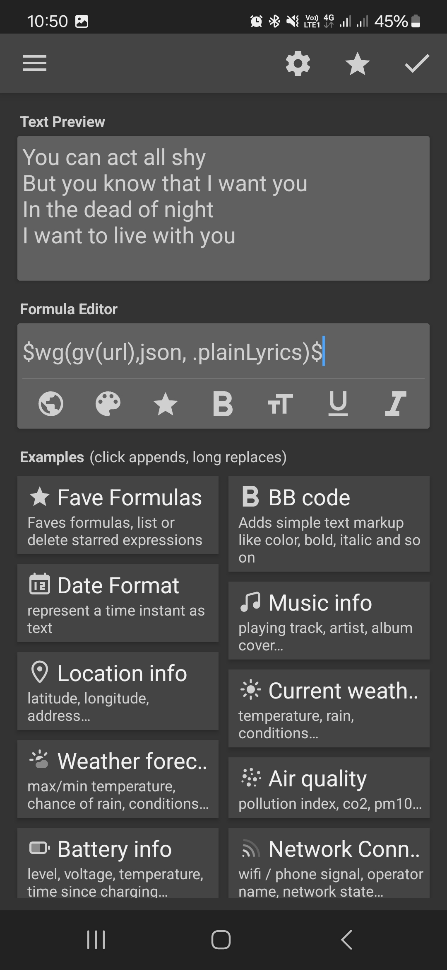Click inside the Formula Editor text field
This screenshot has height=970, width=447.
[x=223, y=352]
